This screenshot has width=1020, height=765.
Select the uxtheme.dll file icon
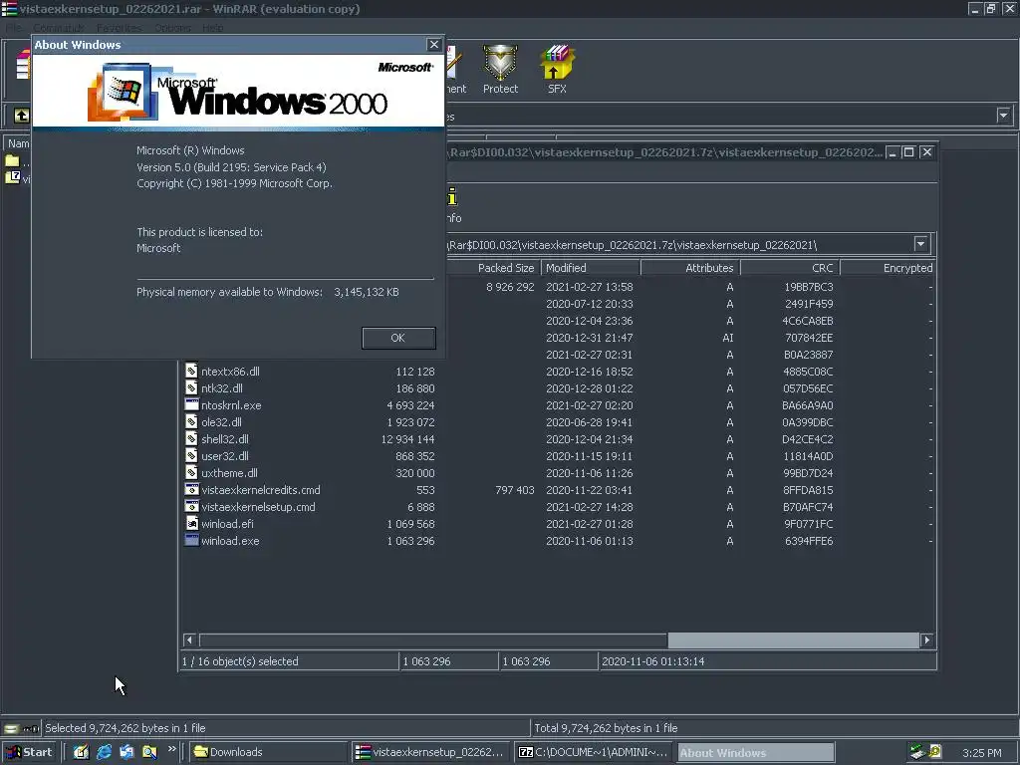191,472
